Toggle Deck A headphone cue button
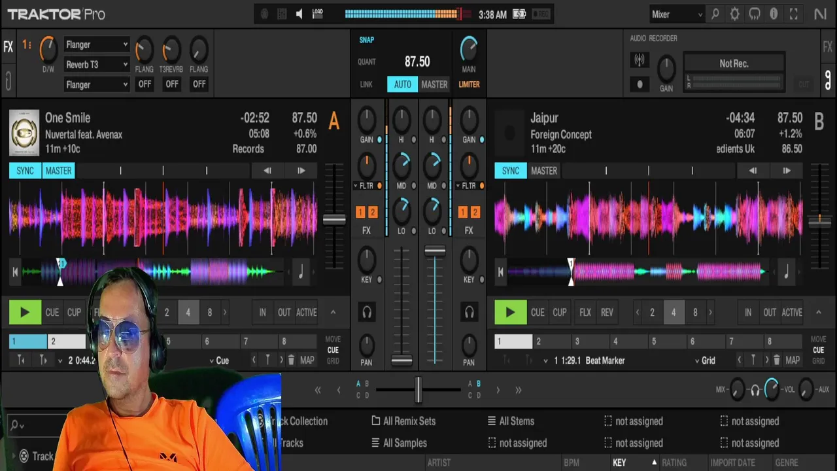The image size is (837, 471). tap(366, 313)
